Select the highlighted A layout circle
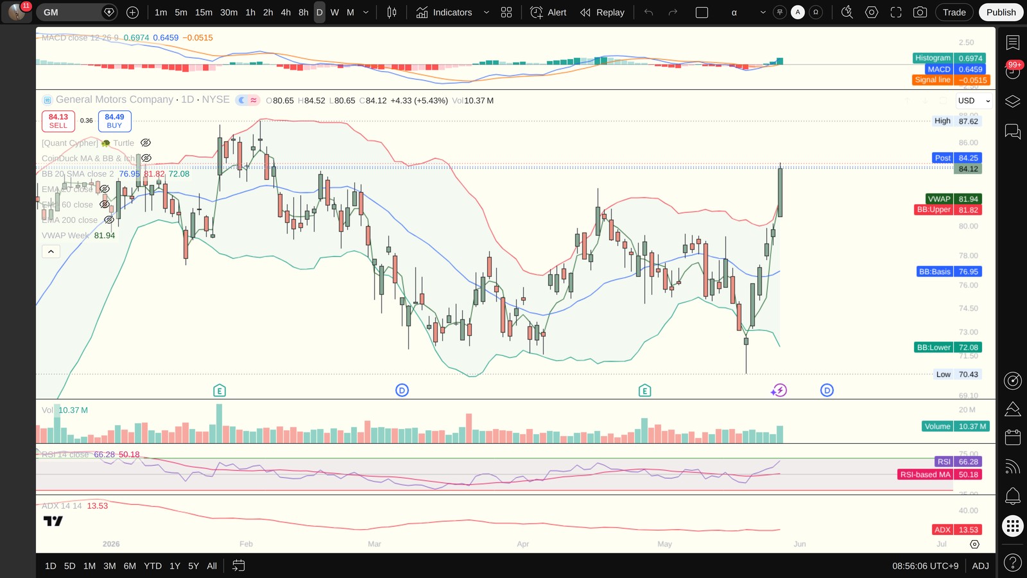 [798, 12]
